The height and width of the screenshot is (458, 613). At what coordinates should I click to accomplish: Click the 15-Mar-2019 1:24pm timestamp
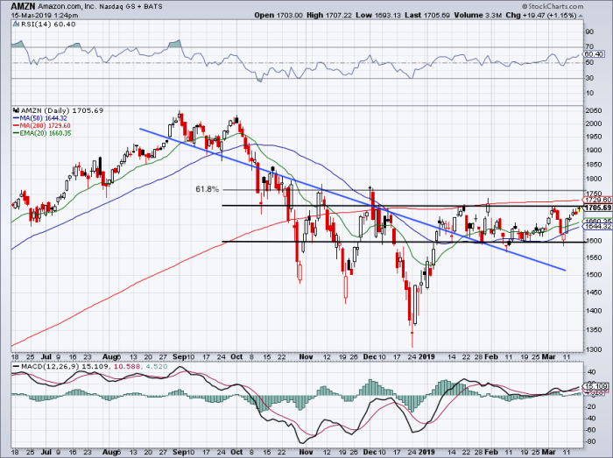(x=45, y=16)
